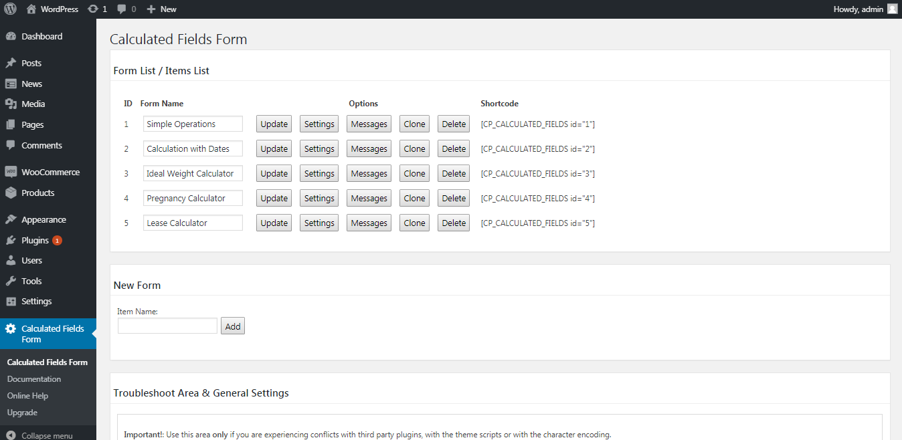Click the Item Name input field
Image resolution: width=902 pixels, height=440 pixels.
coord(167,326)
